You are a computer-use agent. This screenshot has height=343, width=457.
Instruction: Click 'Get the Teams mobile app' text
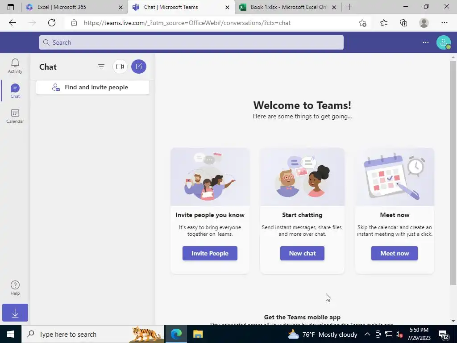point(302,317)
